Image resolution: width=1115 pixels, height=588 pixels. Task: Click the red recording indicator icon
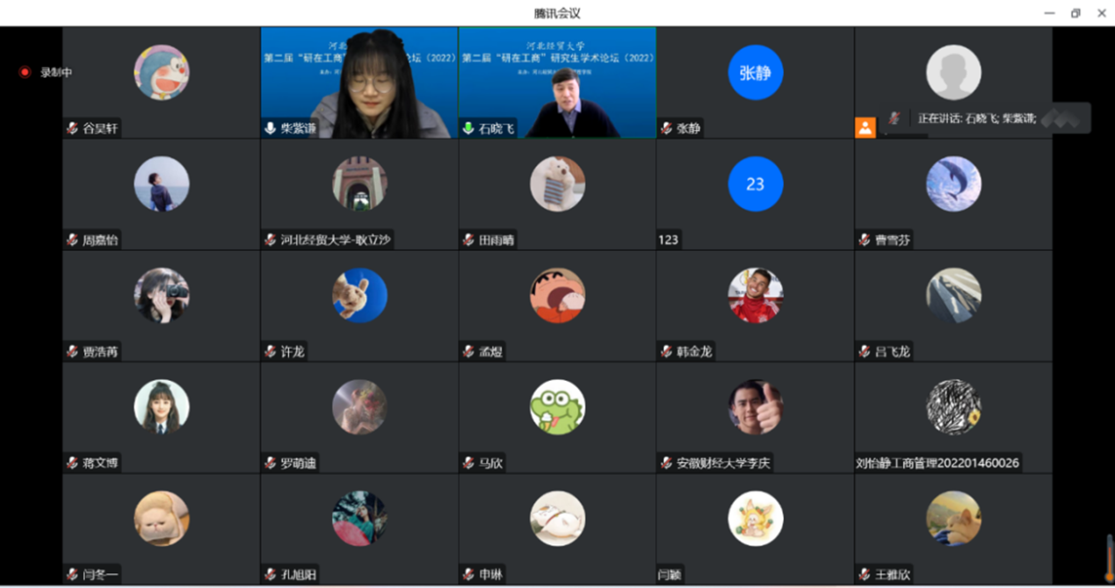tap(25, 72)
